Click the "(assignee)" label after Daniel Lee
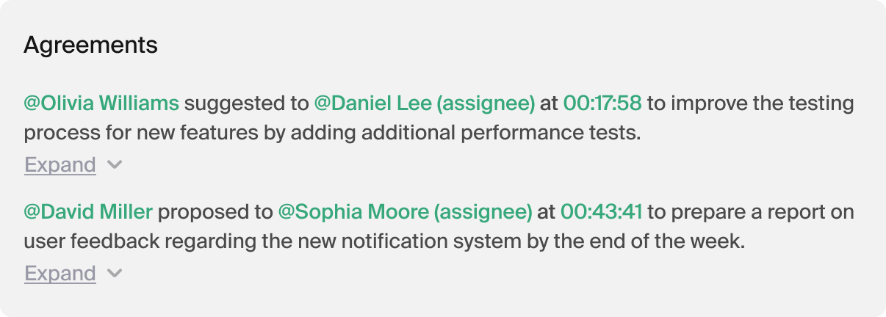886x317 pixels. point(486,104)
